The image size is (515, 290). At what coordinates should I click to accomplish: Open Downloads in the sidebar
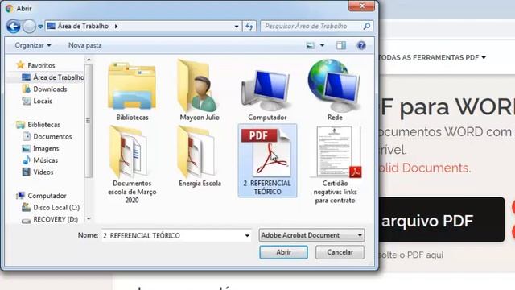[x=44, y=89]
